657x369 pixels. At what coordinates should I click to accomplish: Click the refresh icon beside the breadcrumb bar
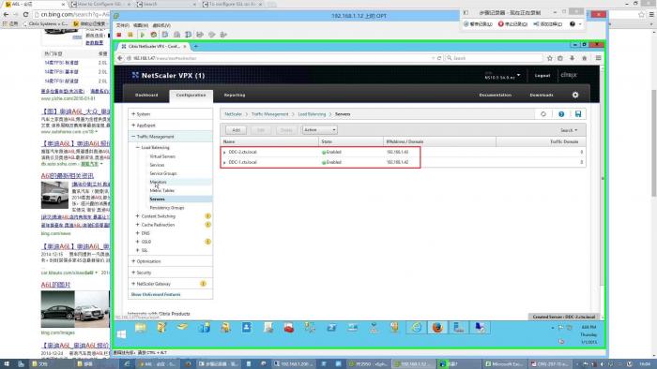coord(543,114)
